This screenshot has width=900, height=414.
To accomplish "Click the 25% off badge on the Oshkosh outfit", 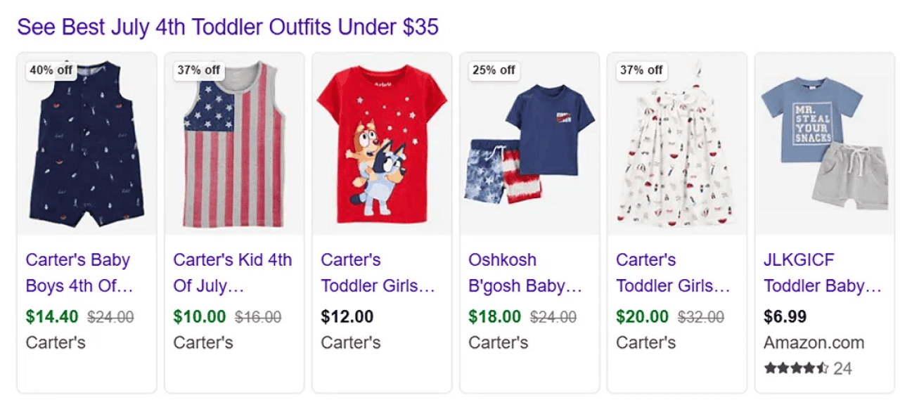I will pos(493,70).
